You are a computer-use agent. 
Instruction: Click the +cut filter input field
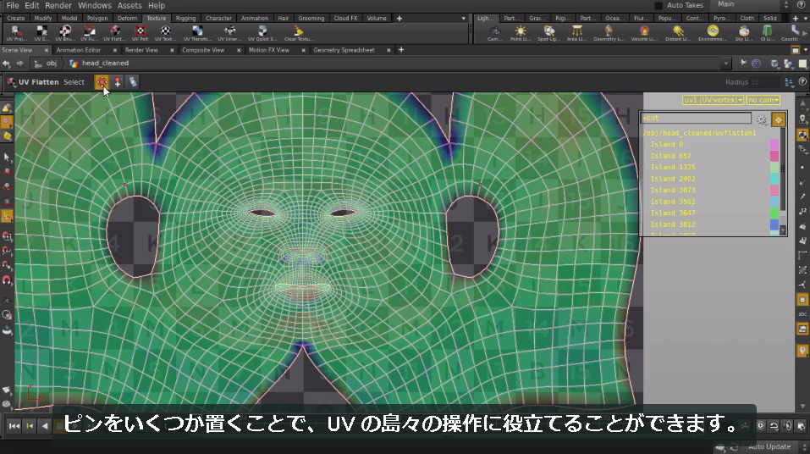696,118
